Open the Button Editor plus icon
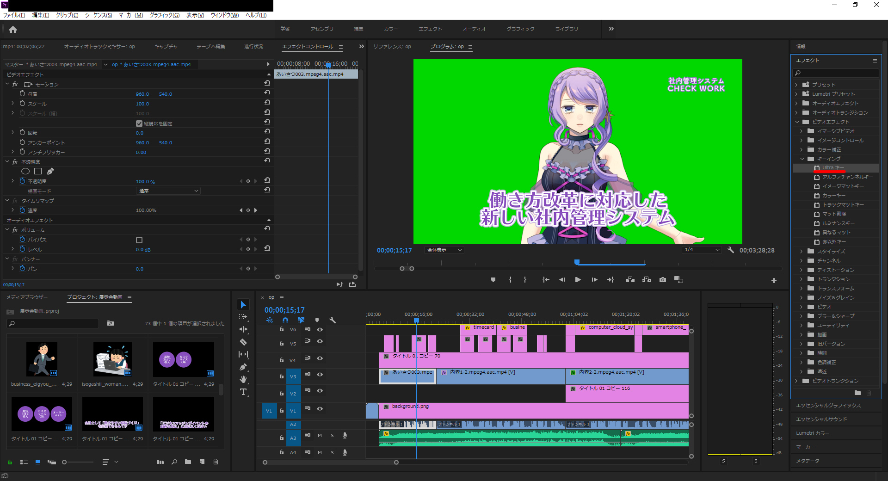Screen dimensions: 888x481 coord(774,281)
